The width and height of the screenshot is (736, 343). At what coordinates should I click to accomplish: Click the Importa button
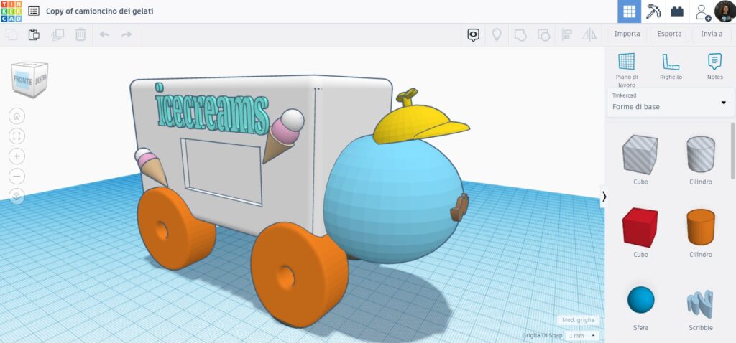pyautogui.click(x=627, y=34)
